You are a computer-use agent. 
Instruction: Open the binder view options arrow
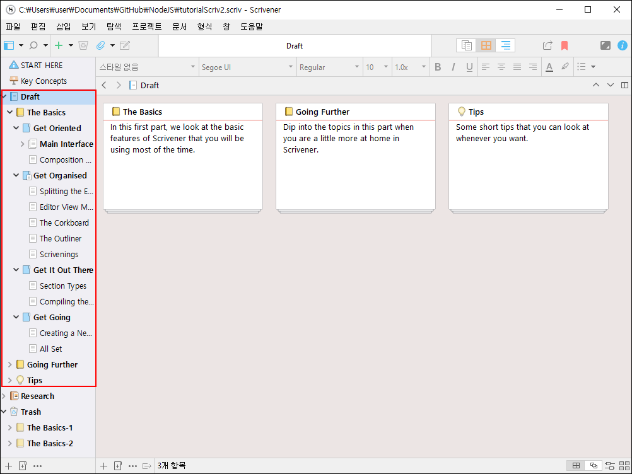[x=21, y=45]
